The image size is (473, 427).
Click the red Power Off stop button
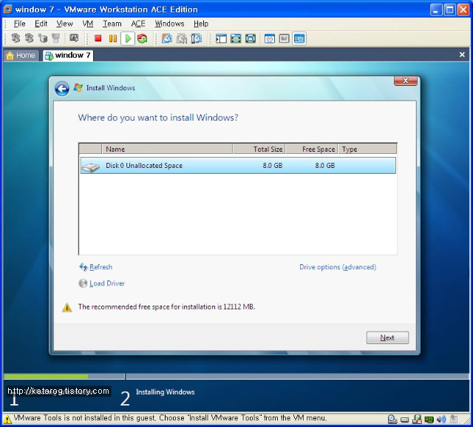coord(98,38)
